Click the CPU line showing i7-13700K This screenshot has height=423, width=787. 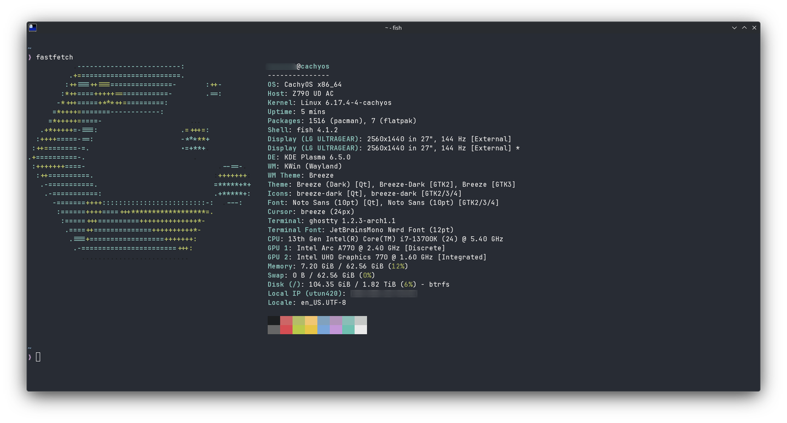coord(385,239)
